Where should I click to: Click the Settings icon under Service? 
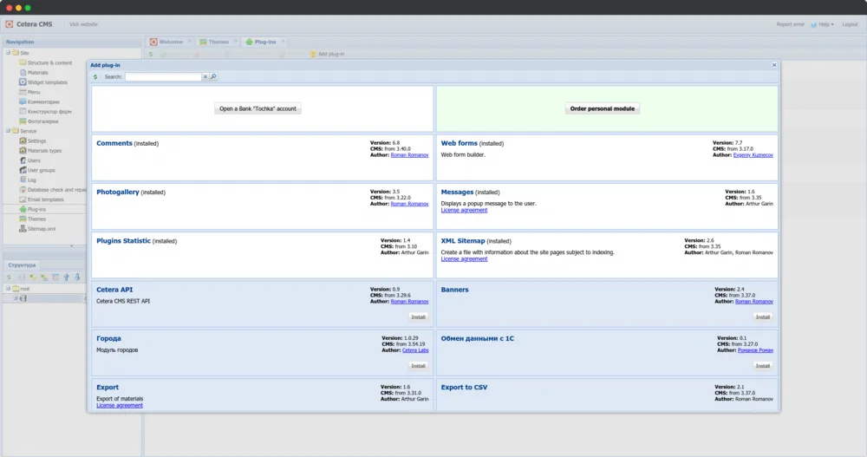click(x=23, y=141)
